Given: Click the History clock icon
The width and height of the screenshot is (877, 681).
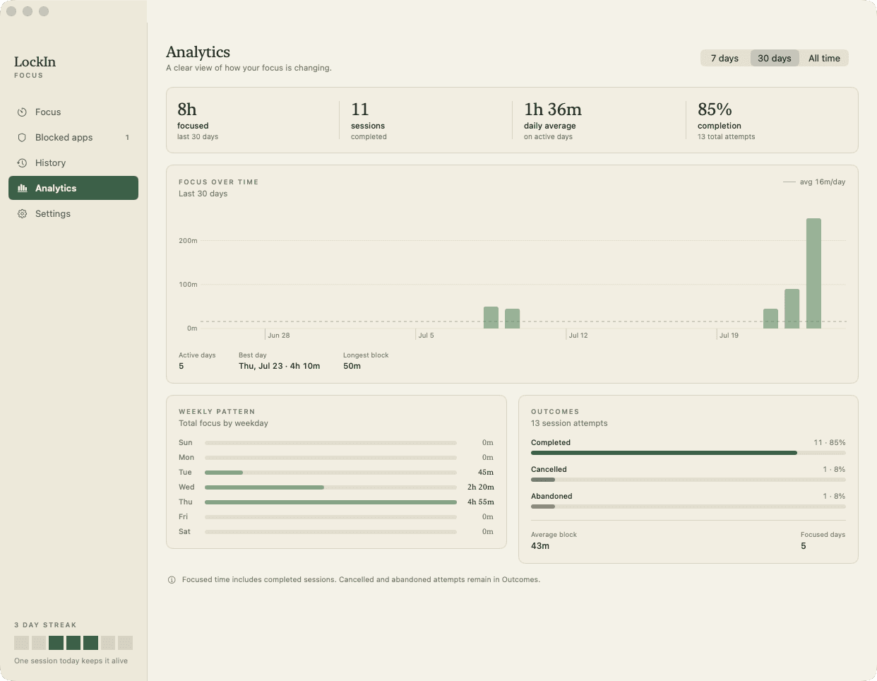Looking at the screenshot, I should pyautogui.click(x=22, y=163).
